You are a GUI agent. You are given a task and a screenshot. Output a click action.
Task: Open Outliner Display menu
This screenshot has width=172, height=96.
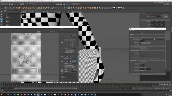pos(5,12)
